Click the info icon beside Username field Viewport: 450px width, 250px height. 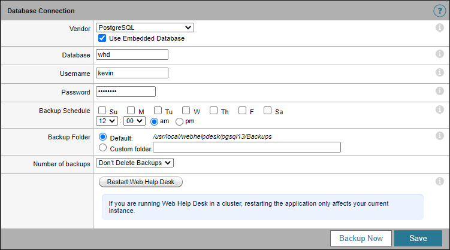[439, 73]
